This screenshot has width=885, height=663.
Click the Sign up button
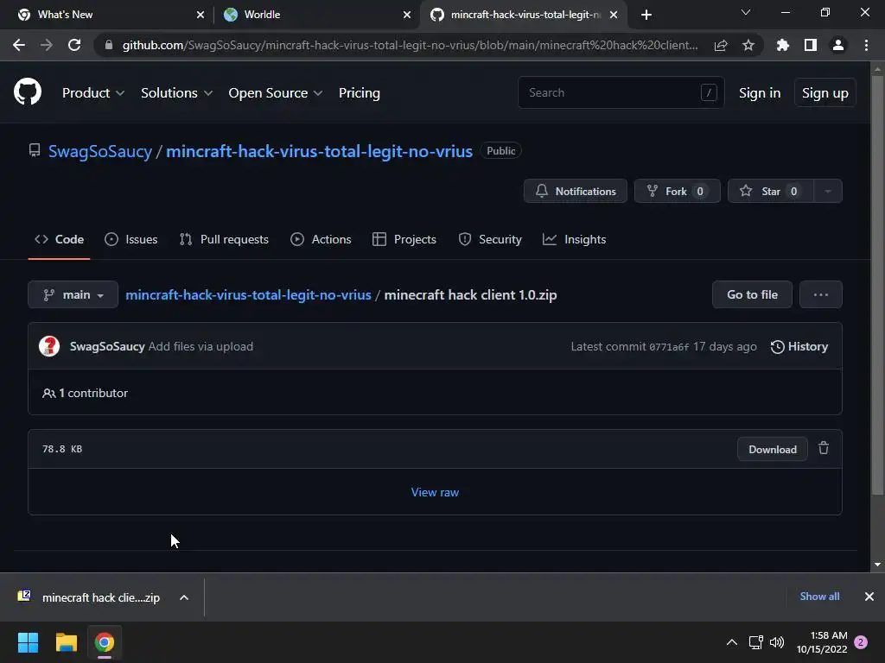coord(825,92)
